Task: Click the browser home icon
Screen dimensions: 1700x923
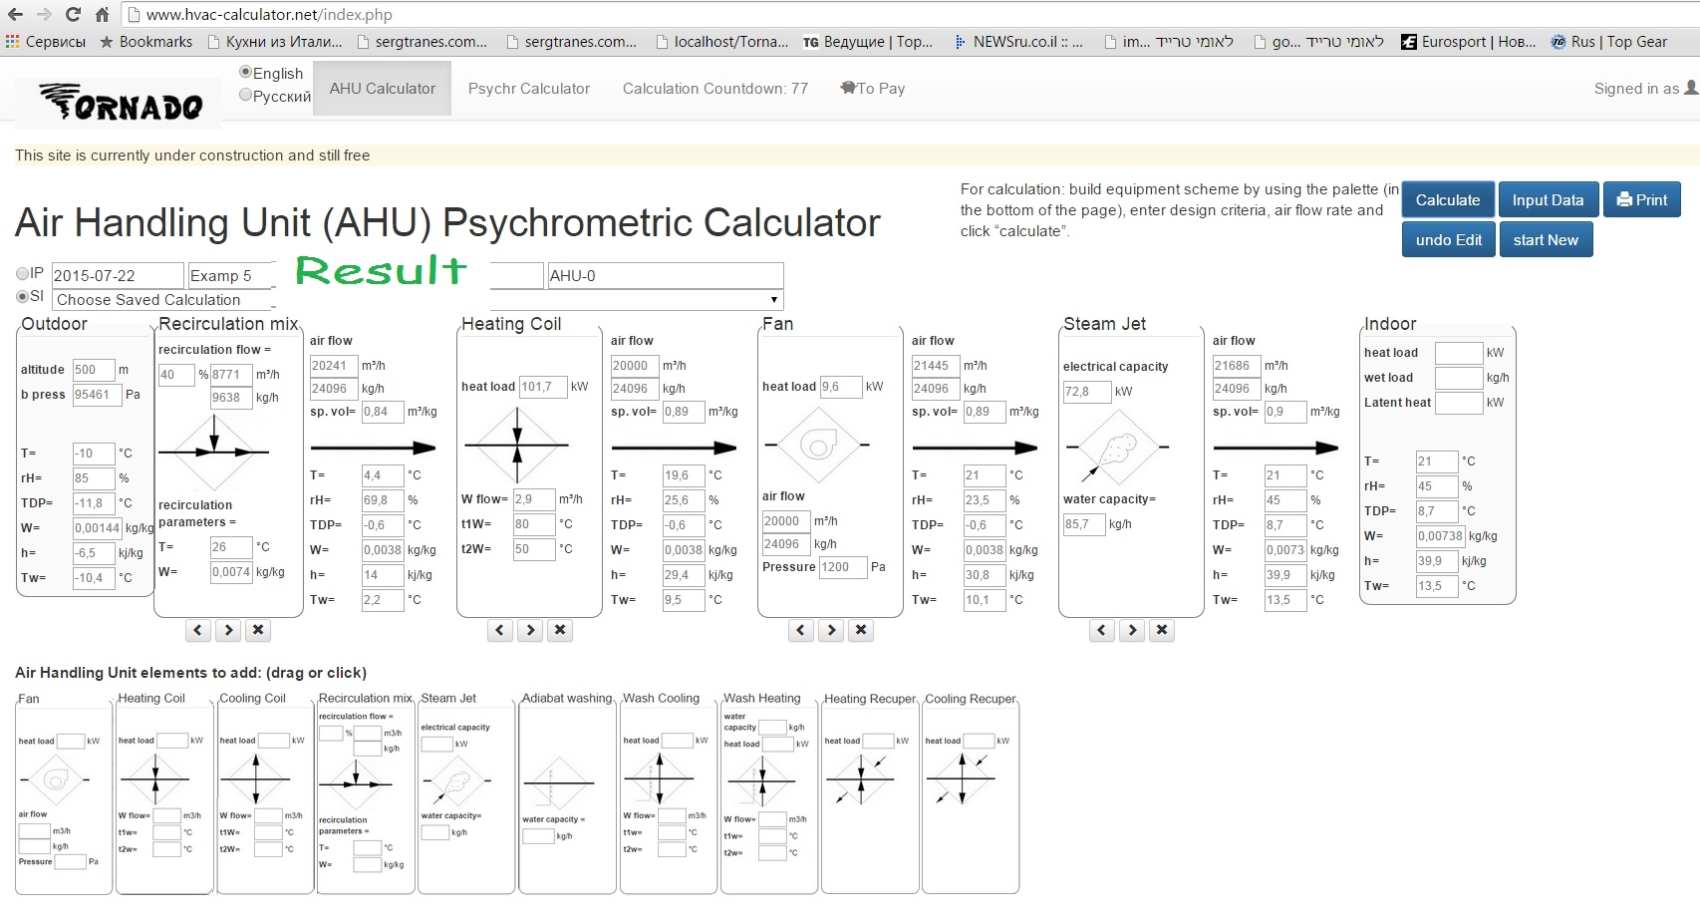Action: [x=102, y=14]
